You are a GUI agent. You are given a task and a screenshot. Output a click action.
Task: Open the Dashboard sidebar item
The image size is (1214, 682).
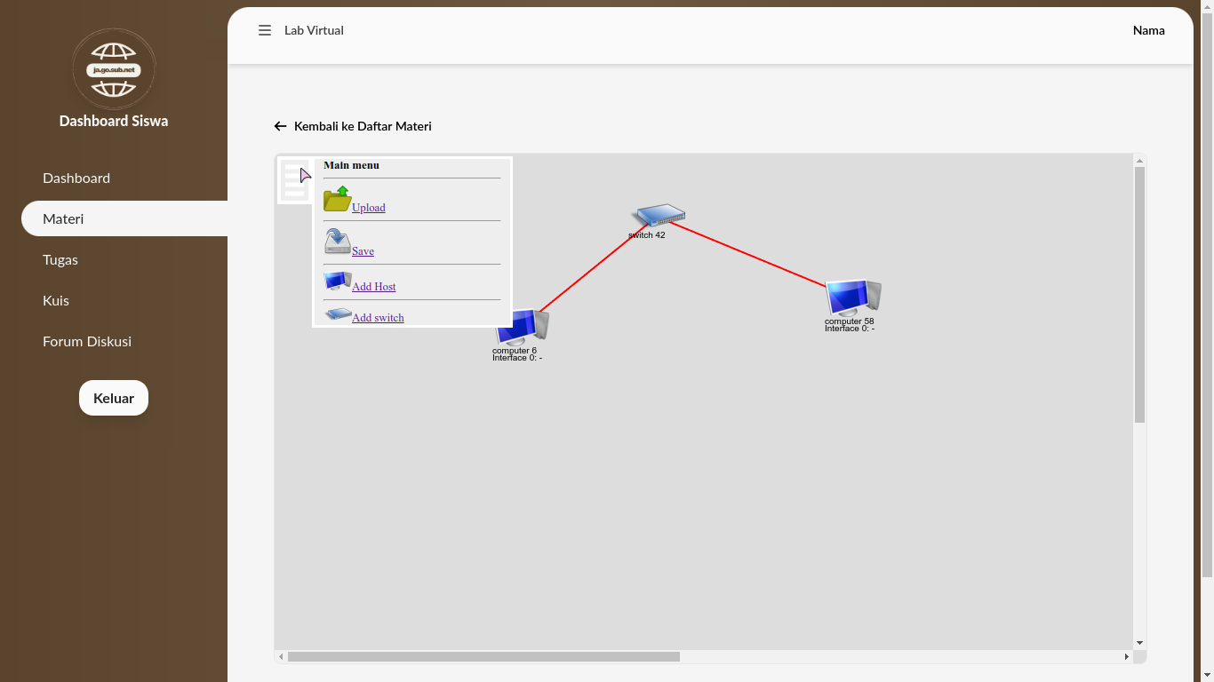tap(76, 178)
